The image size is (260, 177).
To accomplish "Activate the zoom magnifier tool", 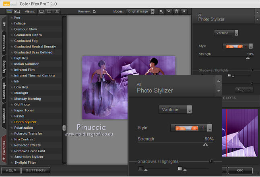I will (169, 11).
